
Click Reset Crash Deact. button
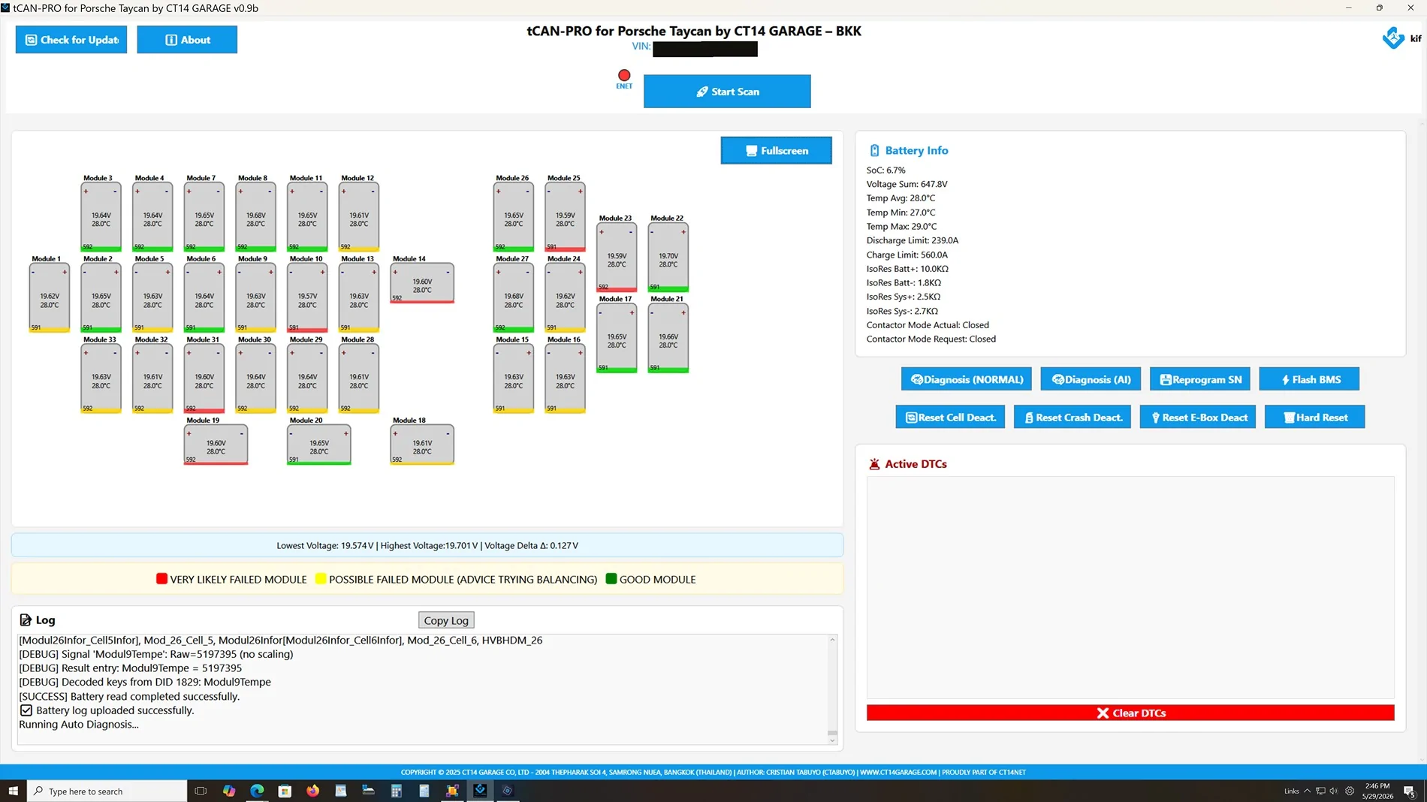pos(1073,417)
